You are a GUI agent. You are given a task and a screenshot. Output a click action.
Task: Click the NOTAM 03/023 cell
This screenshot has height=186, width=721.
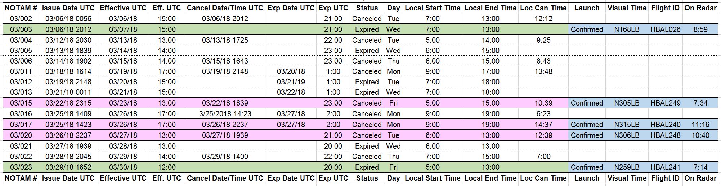(21, 167)
